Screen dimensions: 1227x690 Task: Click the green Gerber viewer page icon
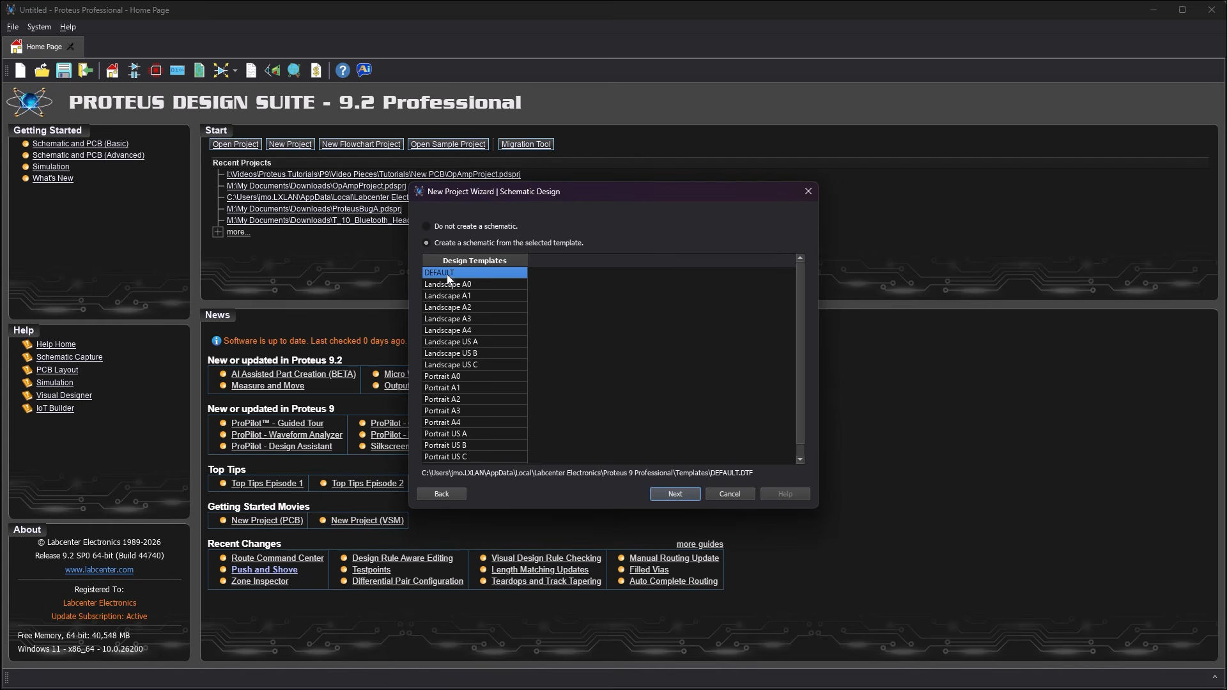199,70
